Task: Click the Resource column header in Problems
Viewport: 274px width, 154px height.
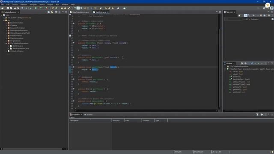Action: [118, 121]
